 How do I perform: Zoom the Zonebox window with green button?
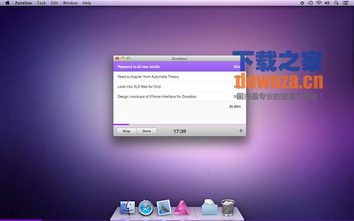point(128,58)
